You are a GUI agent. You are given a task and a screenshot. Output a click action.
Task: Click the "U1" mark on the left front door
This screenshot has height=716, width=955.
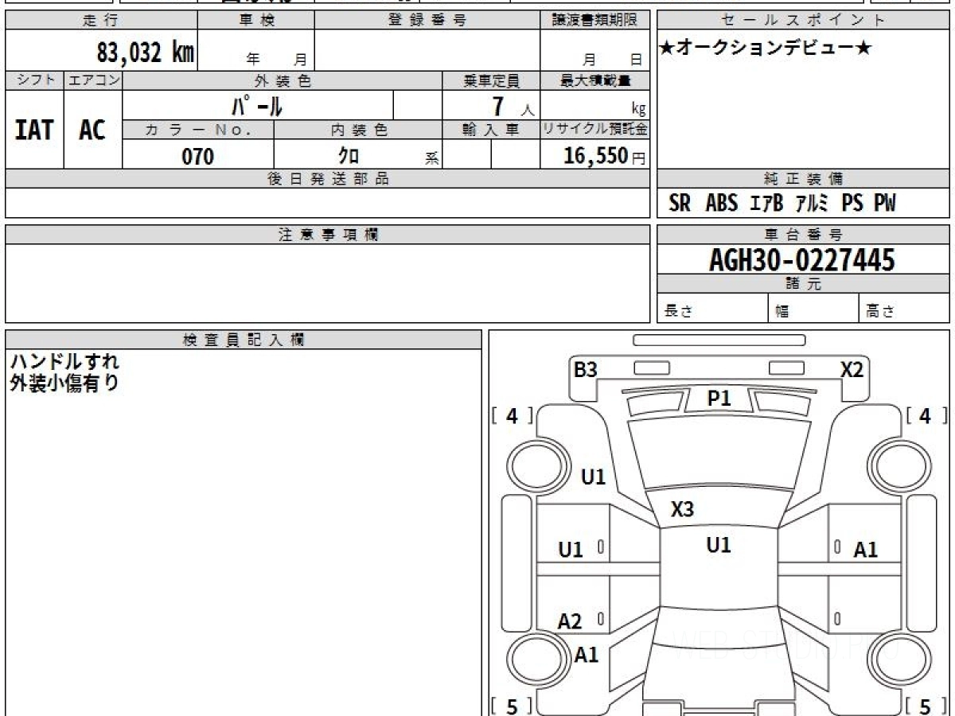pos(571,549)
